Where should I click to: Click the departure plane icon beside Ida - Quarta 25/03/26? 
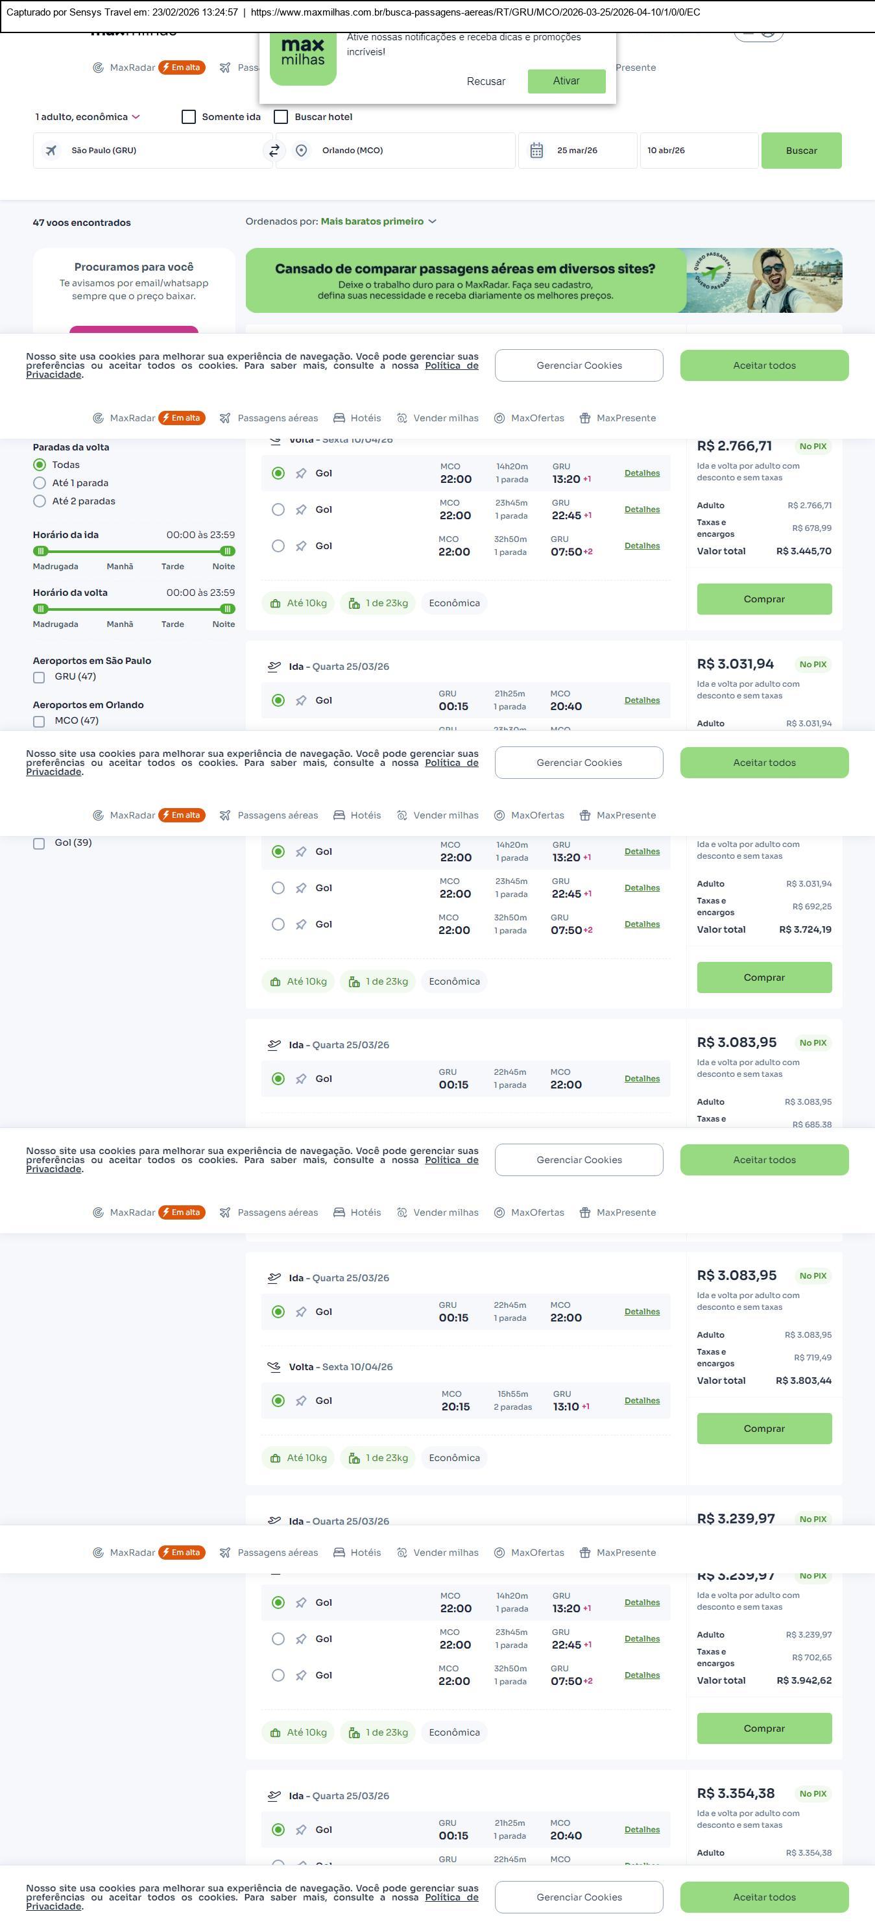pyautogui.click(x=274, y=667)
